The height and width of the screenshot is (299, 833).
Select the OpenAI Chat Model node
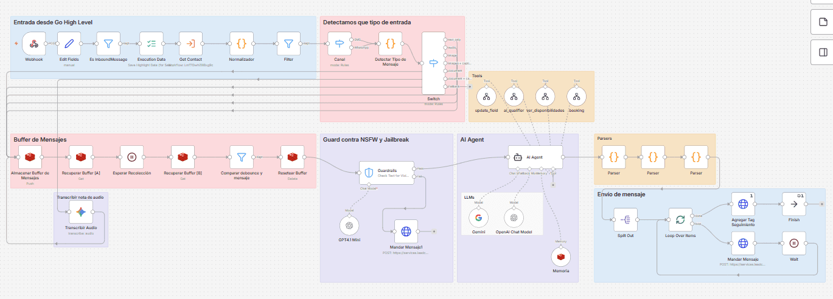(514, 218)
